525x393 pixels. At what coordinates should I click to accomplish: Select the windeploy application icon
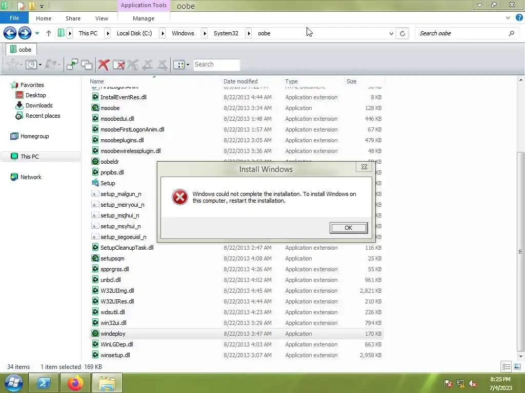tap(95, 334)
